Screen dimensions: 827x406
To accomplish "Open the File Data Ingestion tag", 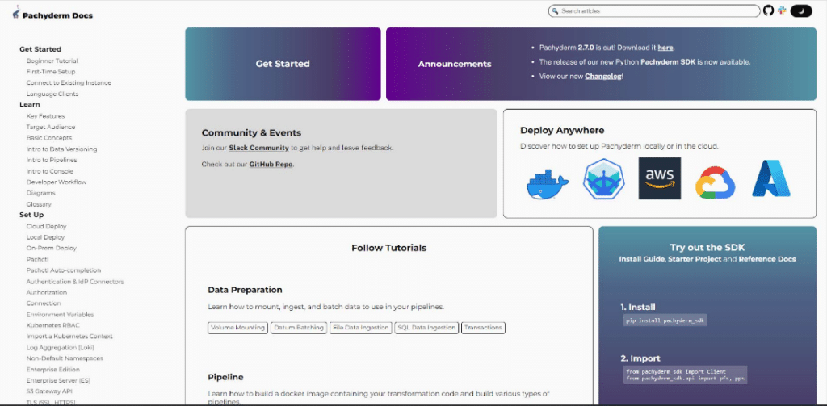I will pyautogui.click(x=361, y=328).
